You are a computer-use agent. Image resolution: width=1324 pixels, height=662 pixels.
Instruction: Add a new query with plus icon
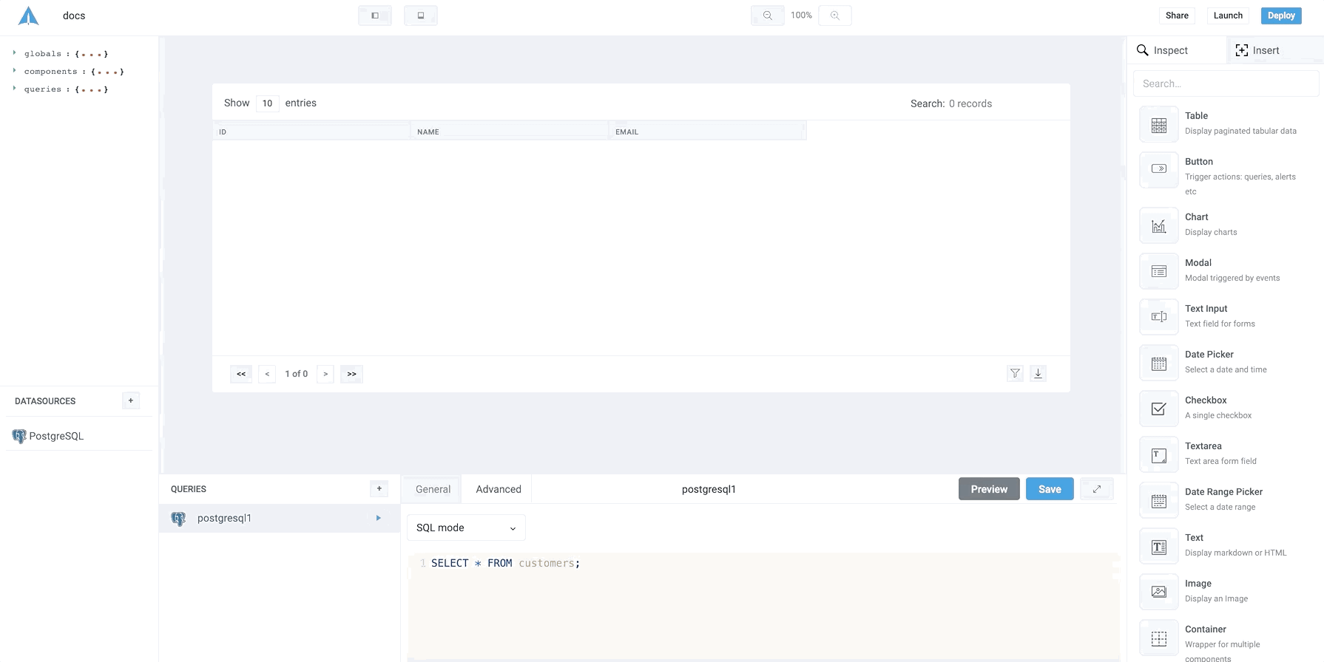pyautogui.click(x=379, y=489)
